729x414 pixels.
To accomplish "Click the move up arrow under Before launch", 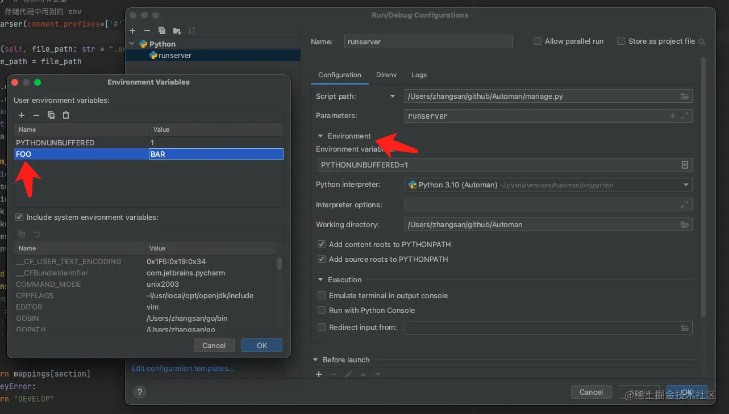I will point(363,374).
